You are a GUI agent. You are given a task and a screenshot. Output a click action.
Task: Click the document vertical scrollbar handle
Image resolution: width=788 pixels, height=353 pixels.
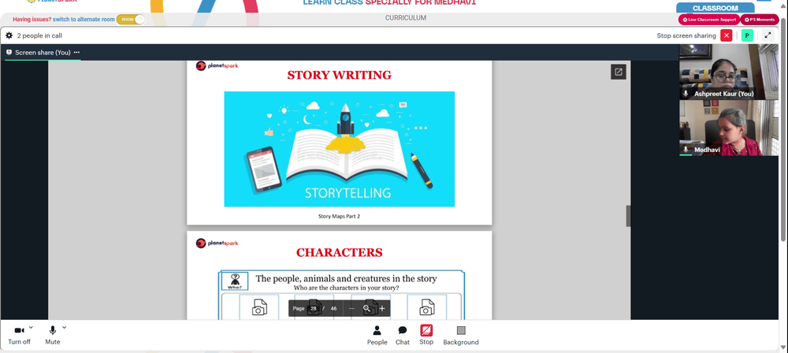coord(628,216)
